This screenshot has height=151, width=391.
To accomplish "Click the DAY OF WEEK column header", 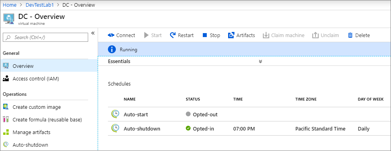I will click(370, 99).
